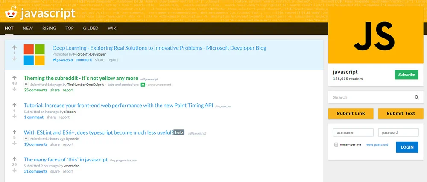Open the ESLint and ES6+ typescript post title
Viewport: 427px width, 182px height.
click(x=99, y=132)
